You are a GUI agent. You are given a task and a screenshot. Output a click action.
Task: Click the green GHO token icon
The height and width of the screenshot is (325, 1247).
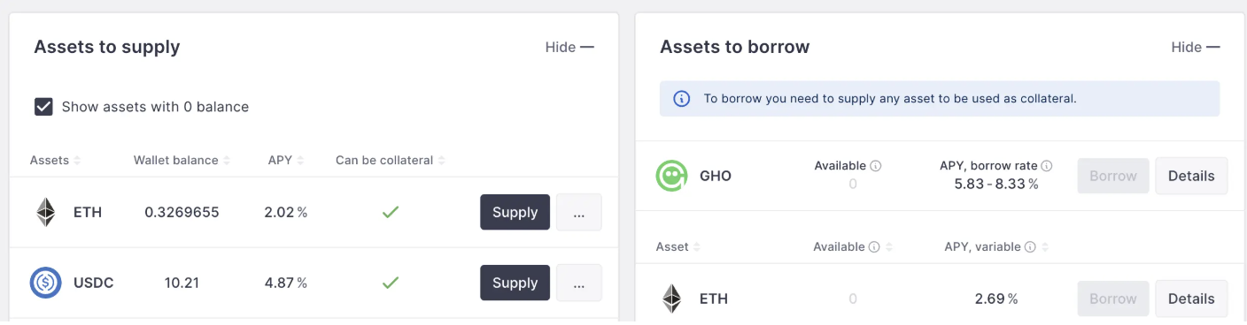tap(672, 176)
